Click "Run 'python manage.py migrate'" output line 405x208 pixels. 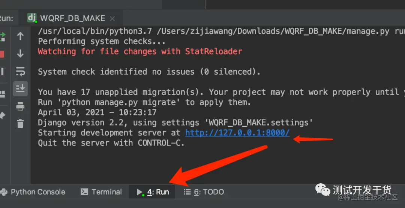click(144, 102)
